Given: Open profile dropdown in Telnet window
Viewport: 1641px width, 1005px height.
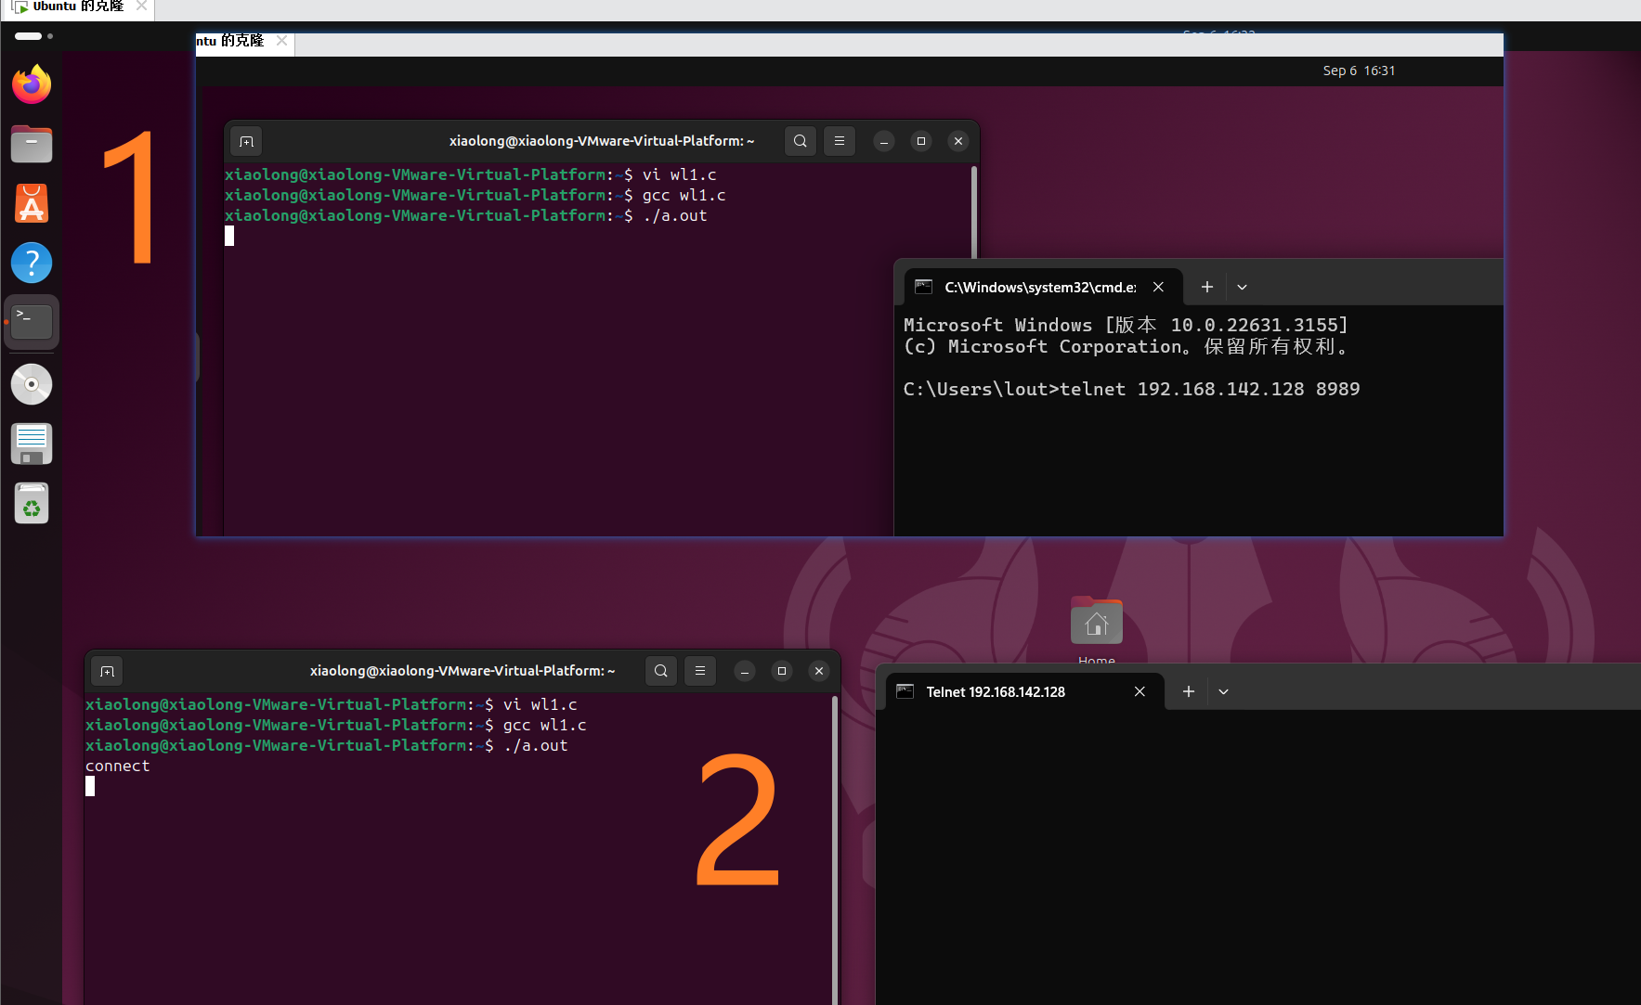Looking at the screenshot, I should tap(1223, 692).
